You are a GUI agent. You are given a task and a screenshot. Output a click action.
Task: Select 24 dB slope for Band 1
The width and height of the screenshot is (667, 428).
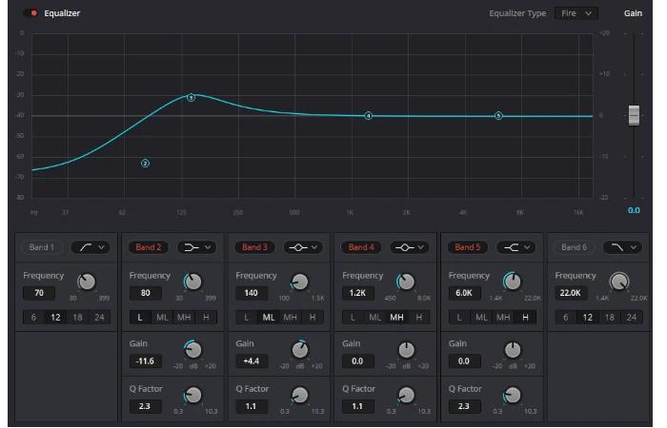(99, 317)
